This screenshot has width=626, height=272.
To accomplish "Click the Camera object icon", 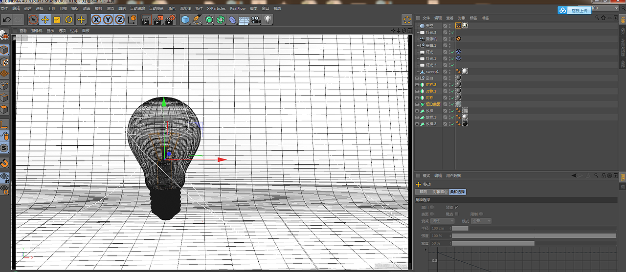I will tap(256, 19).
